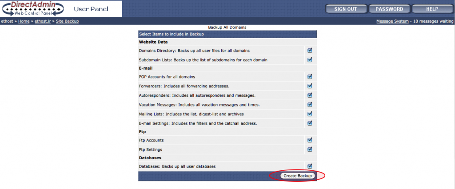This screenshot has height=189, width=455.
Task: Click the 'Ftp' section heading
Action: click(143, 132)
